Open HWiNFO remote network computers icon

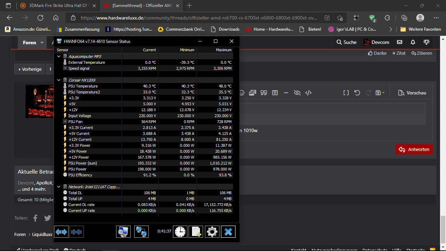coord(141,231)
